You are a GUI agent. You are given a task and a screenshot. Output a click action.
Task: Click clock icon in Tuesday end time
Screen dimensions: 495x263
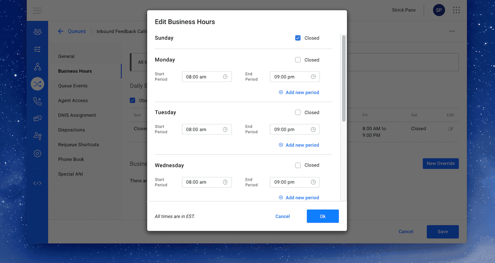313,130
